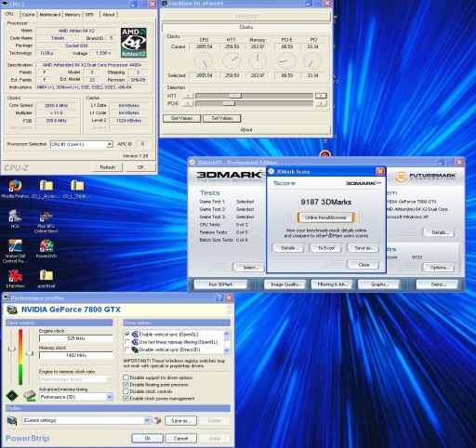Open the Mozilla Firefox desktop shortcut
The width and height of the screenshot is (476, 448).
click(15, 186)
